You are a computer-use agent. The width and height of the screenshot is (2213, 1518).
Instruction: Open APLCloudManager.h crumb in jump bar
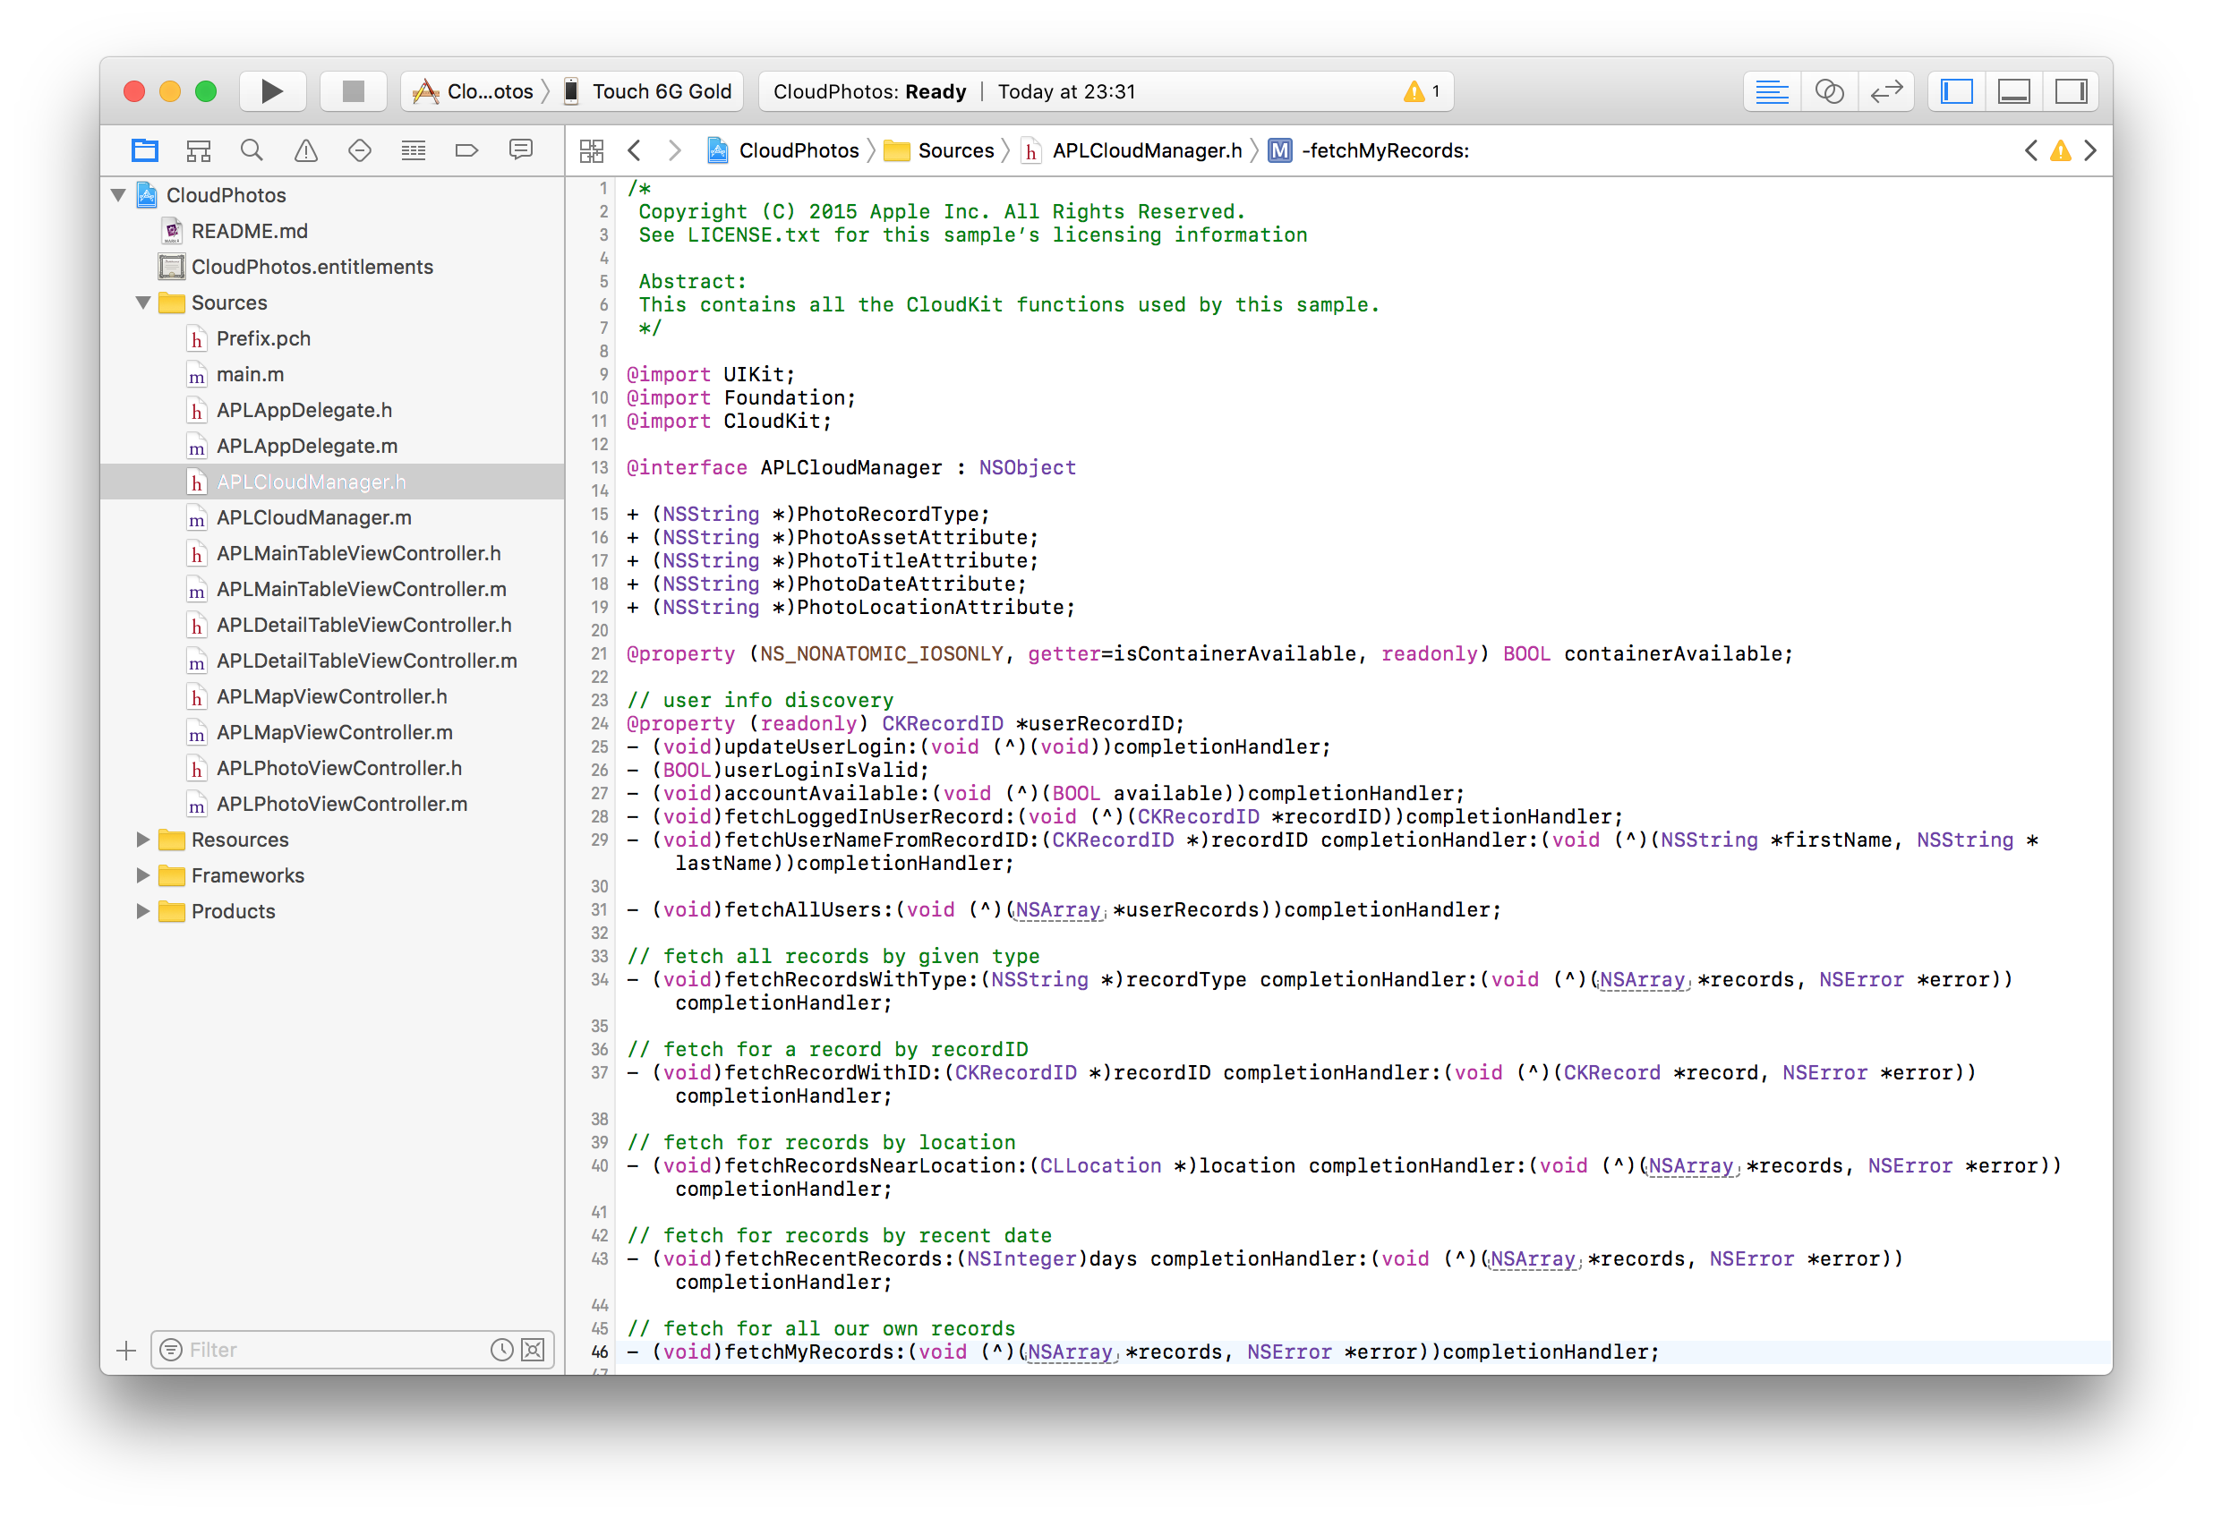point(1132,150)
